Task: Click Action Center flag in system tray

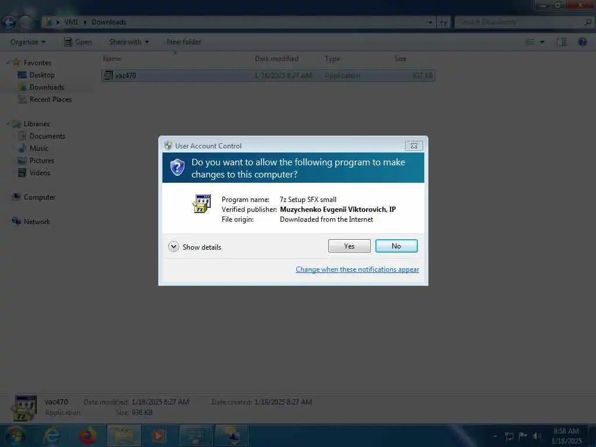Action: [523, 436]
